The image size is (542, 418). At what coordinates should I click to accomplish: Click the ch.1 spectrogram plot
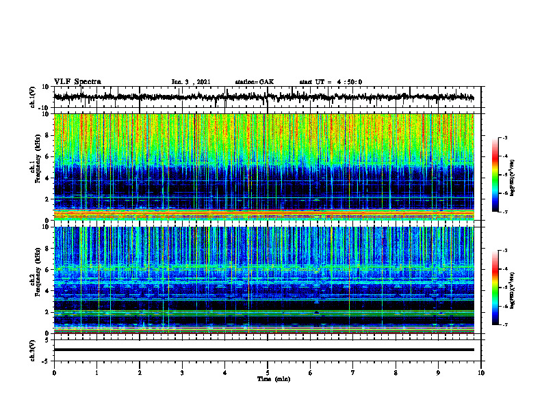coord(264,167)
